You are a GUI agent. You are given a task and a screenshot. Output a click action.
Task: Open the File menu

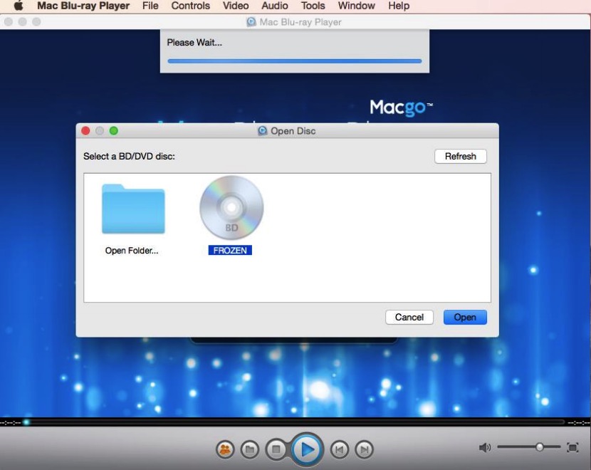pos(150,6)
